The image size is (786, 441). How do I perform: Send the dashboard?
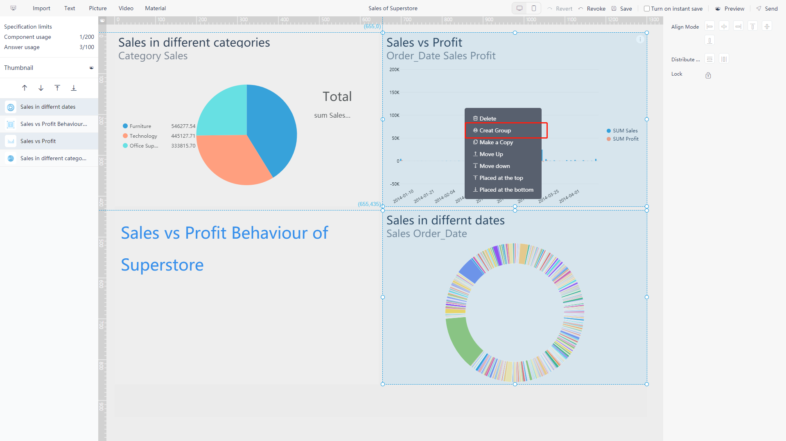767,9
